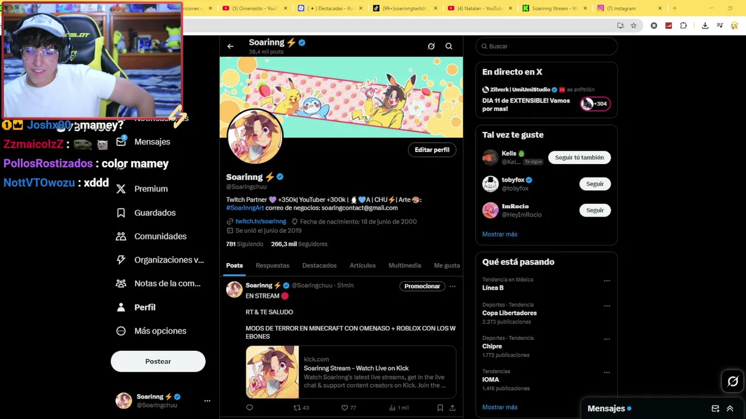Compose new message in Mensajes drawer
This screenshot has width=746, height=419.
[x=715, y=409]
